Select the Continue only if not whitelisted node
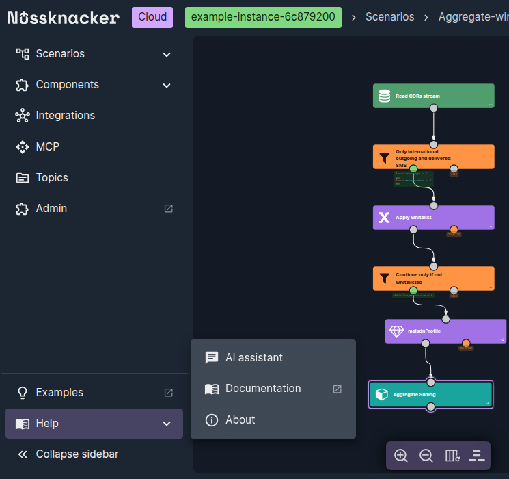Image resolution: width=509 pixels, height=479 pixels. 433,279
